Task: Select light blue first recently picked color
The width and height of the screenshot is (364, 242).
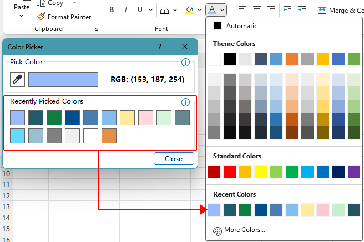Action: point(18,117)
